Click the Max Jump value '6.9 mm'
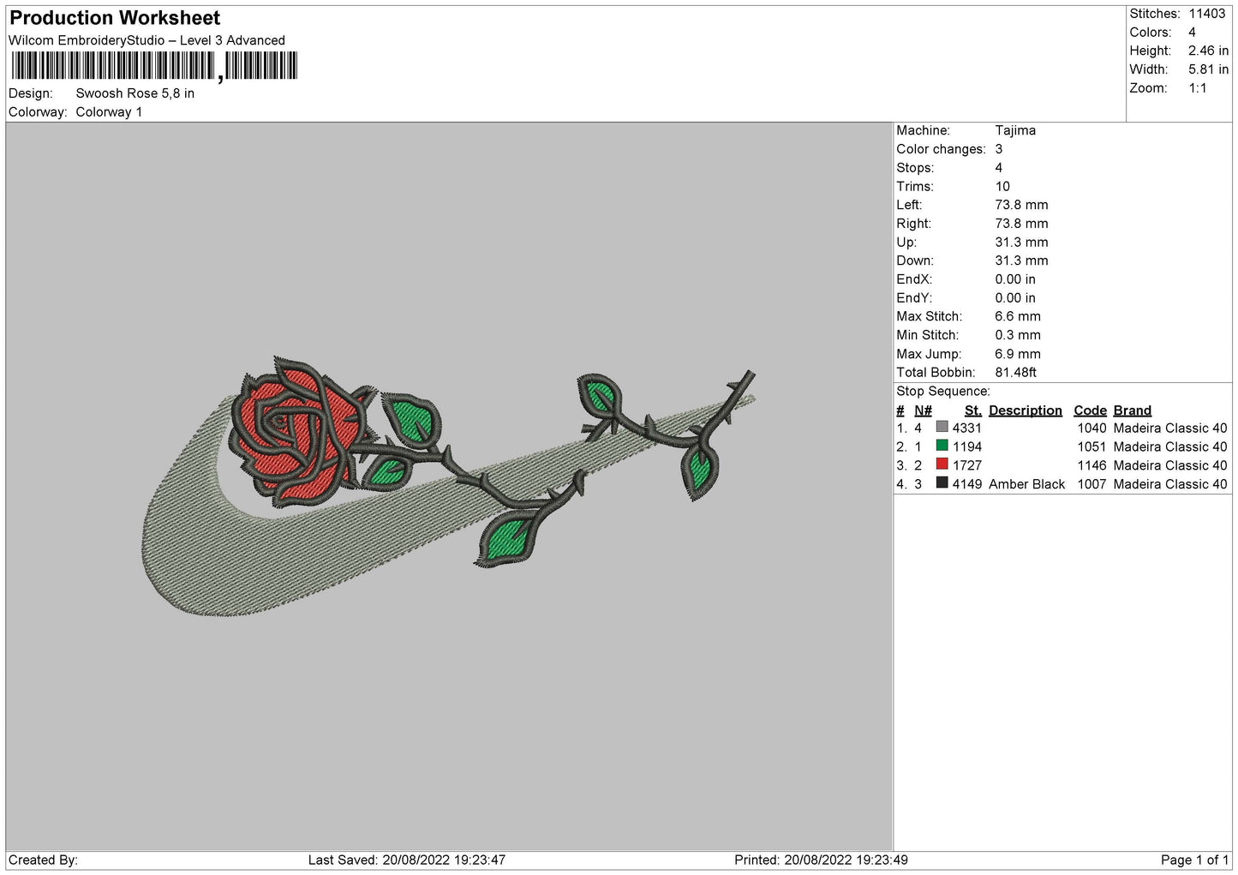Viewport: 1238px width, 875px height. pyautogui.click(x=1018, y=354)
